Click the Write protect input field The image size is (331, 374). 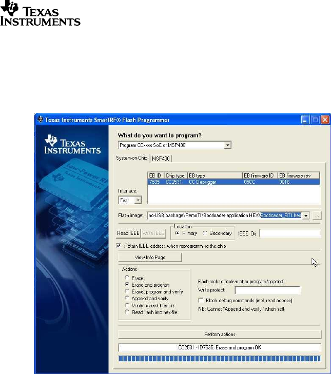pyautogui.click(x=267, y=290)
